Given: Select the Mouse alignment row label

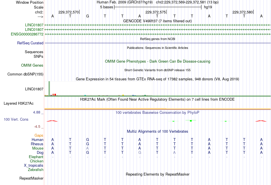Looking at the screenshot, I should [x=38, y=148].
